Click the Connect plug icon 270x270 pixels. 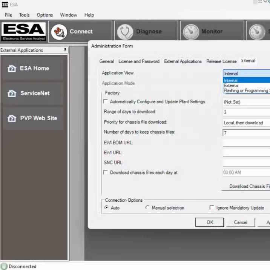coord(59,32)
